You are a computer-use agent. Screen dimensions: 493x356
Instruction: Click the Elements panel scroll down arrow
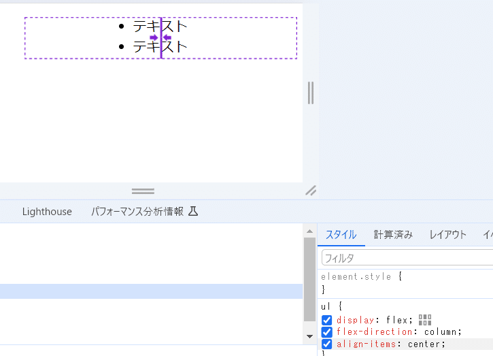pos(309,336)
